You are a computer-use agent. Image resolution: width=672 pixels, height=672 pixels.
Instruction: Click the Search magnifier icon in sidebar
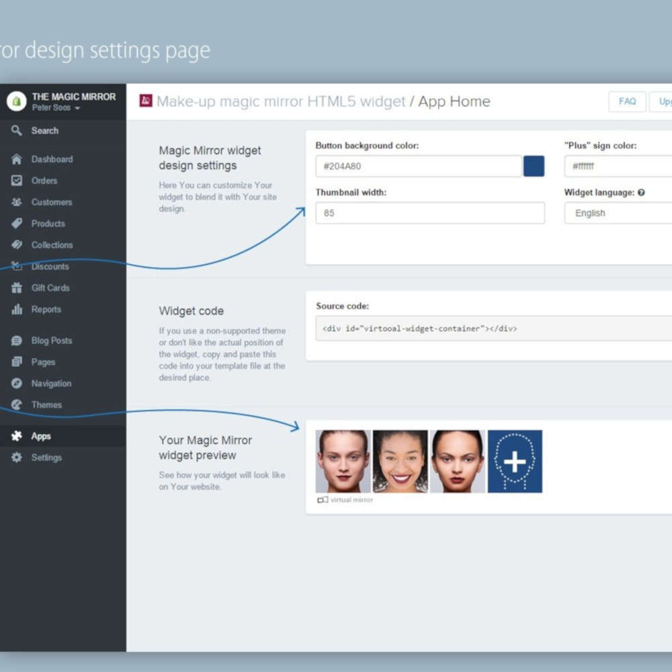17,131
